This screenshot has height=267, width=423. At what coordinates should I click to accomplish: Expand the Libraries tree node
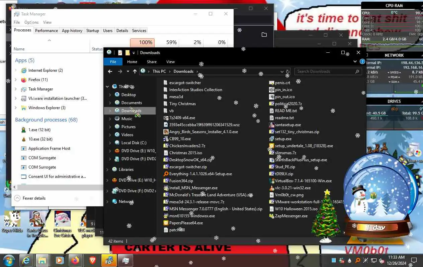107,170
